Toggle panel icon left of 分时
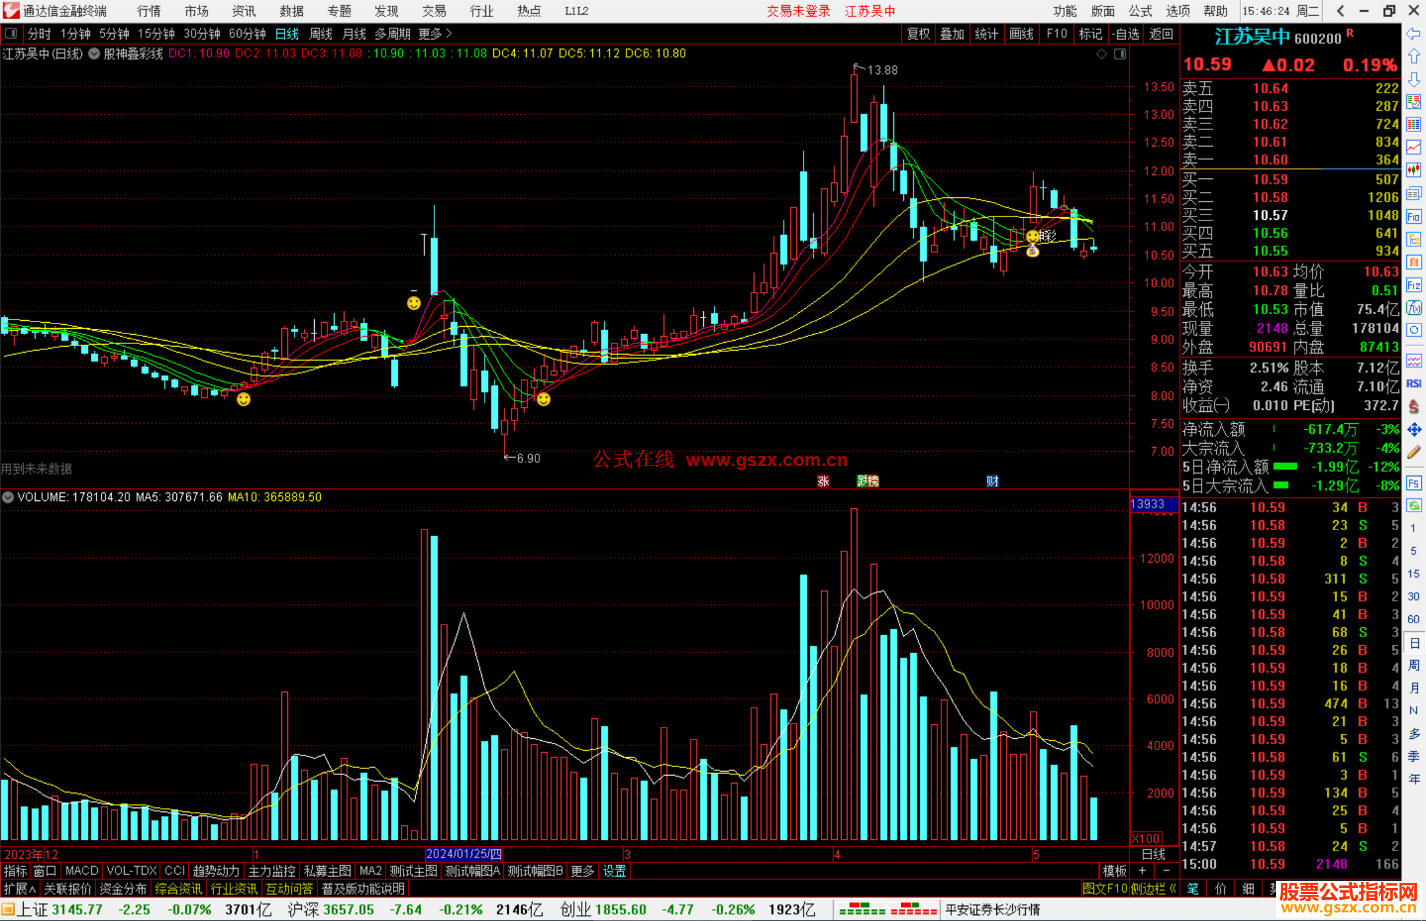This screenshot has height=921, width=1426. (x=11, y=34)
